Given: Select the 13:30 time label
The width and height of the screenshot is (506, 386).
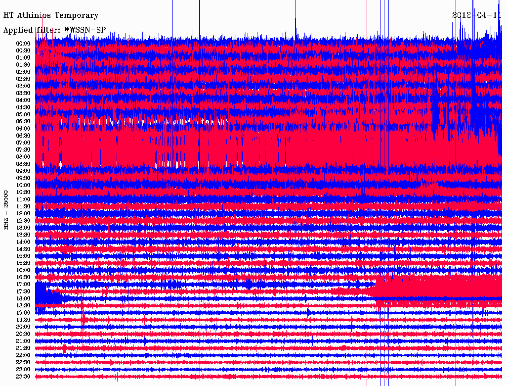Looking at the screenshot, I should pos(23,235).
